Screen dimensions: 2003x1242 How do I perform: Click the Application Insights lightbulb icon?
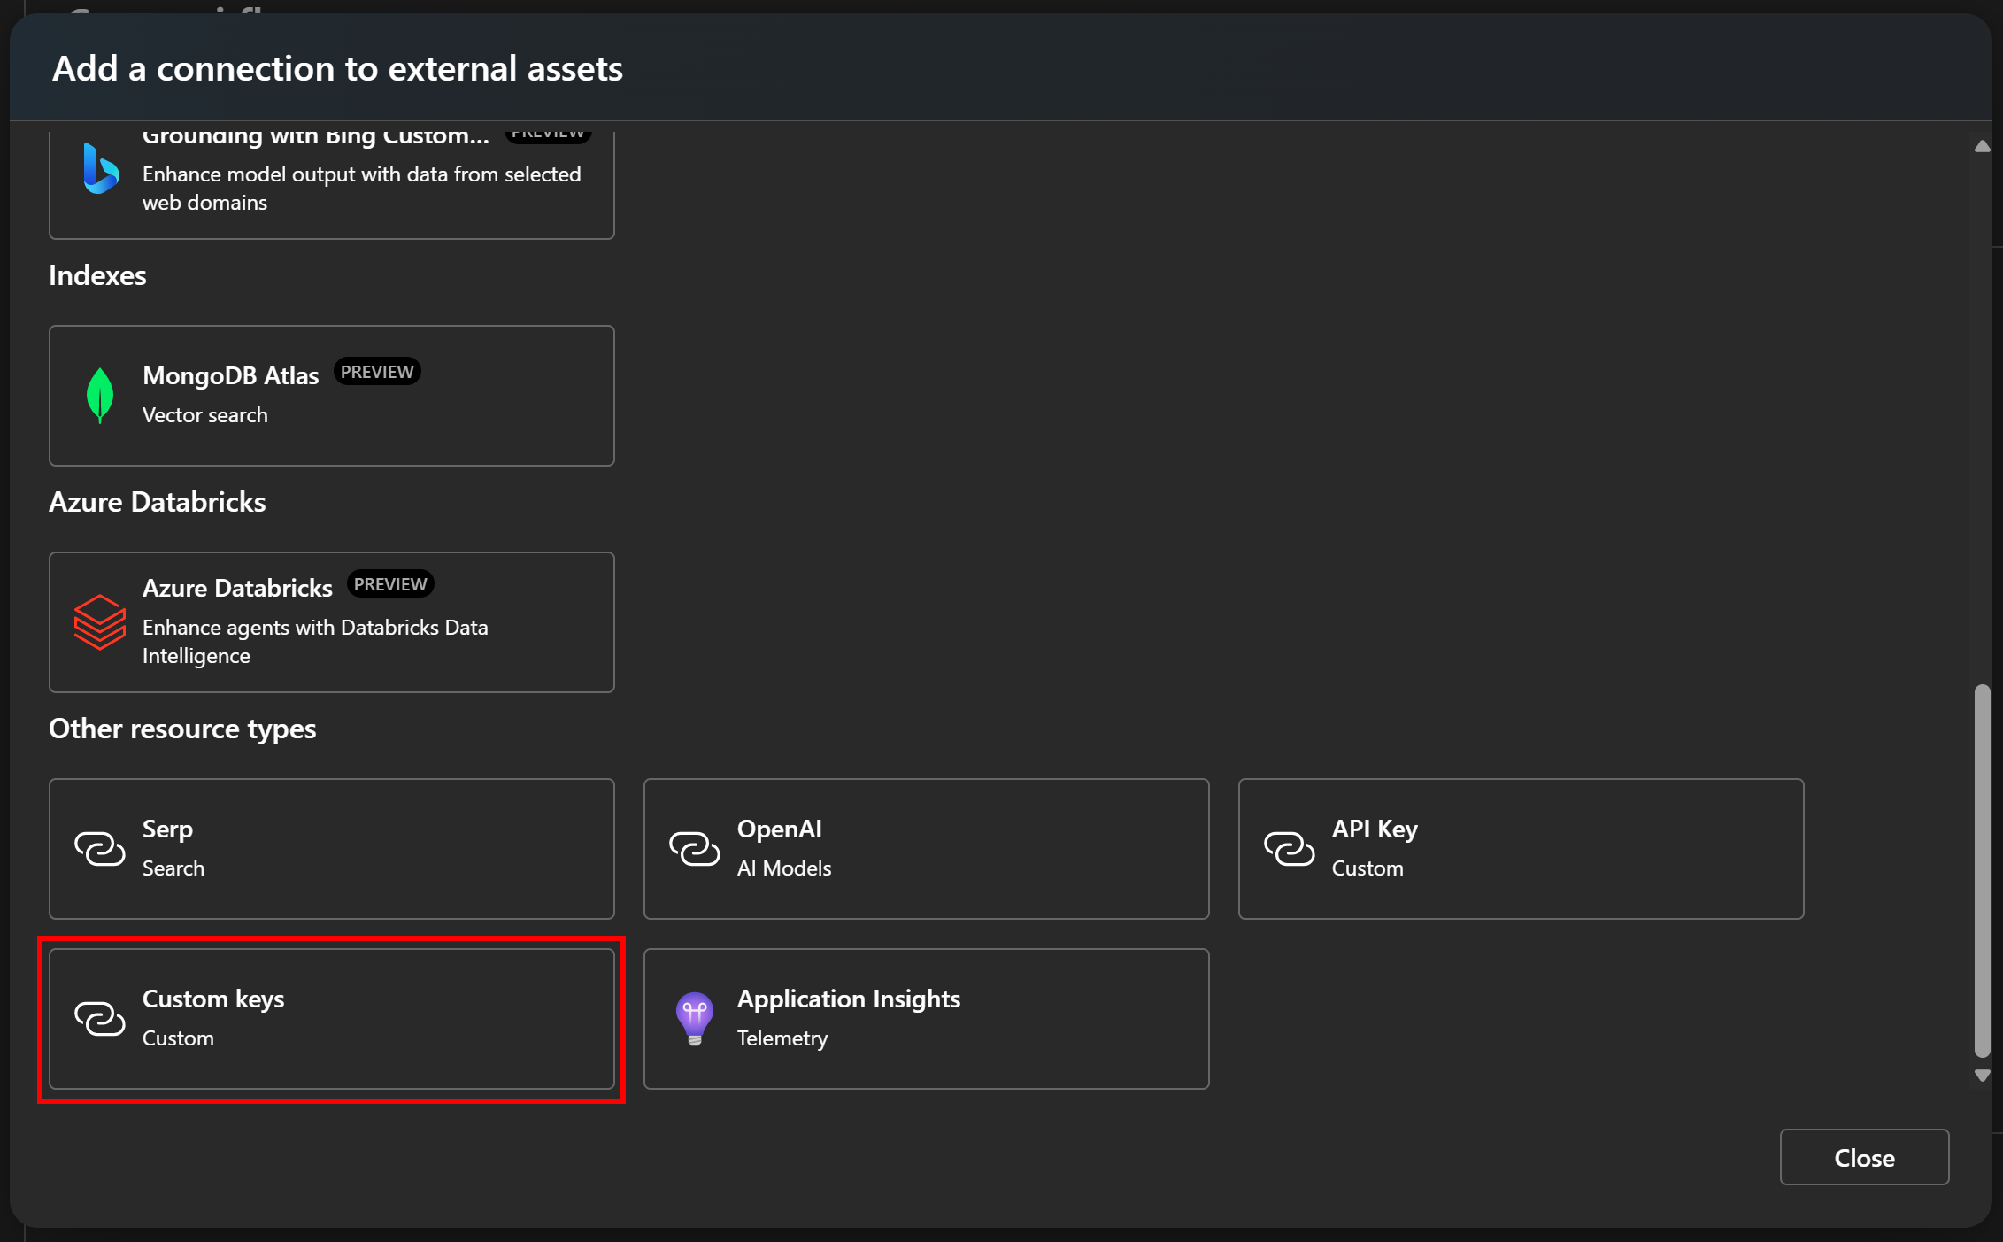click(696, 1018)
